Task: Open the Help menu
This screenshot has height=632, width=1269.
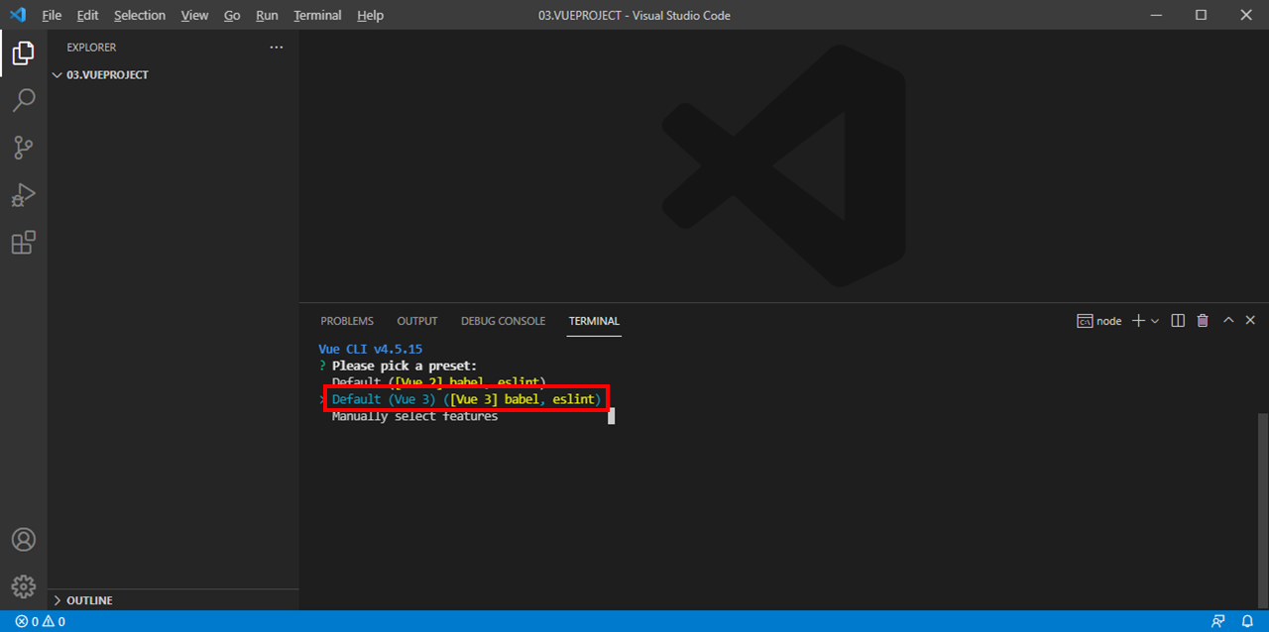Action: click(x=370, y=15)
